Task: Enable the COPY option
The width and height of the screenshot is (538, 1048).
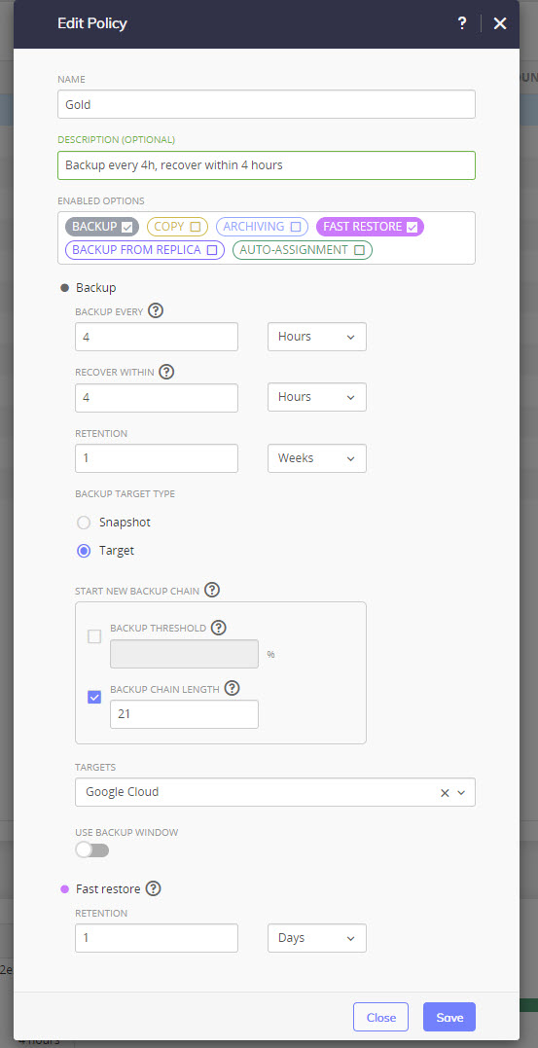Action: tap(177, 227)
